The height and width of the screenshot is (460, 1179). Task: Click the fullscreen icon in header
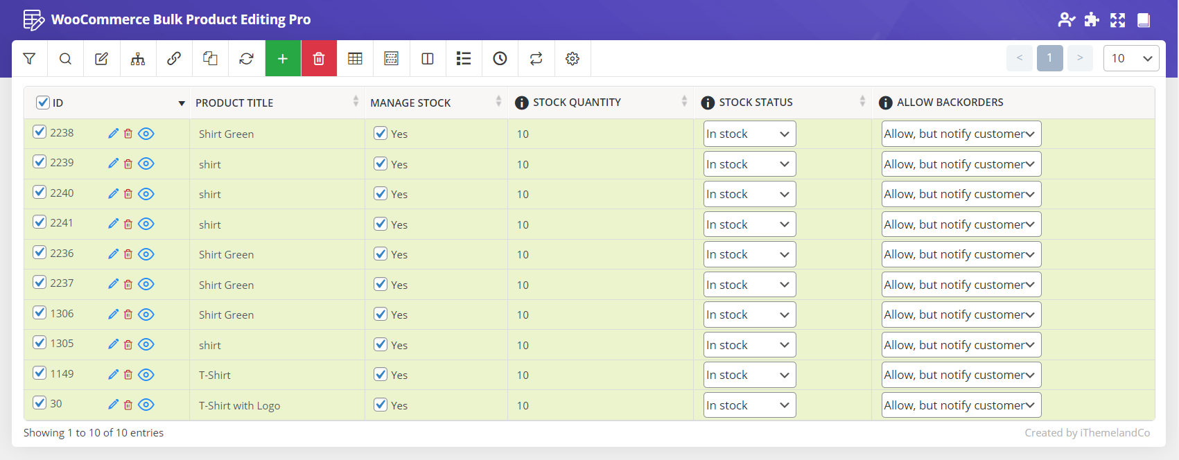1117,20
